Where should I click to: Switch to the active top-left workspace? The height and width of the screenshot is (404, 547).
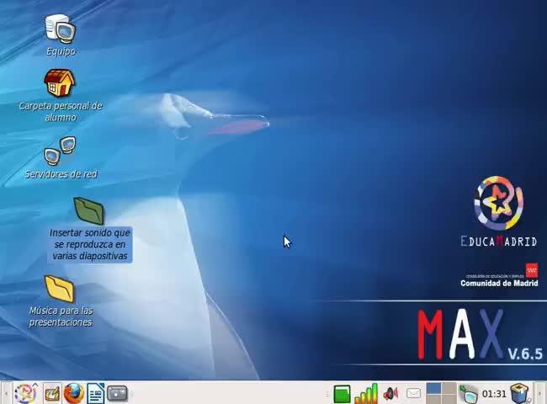click(x=433, y=388)
